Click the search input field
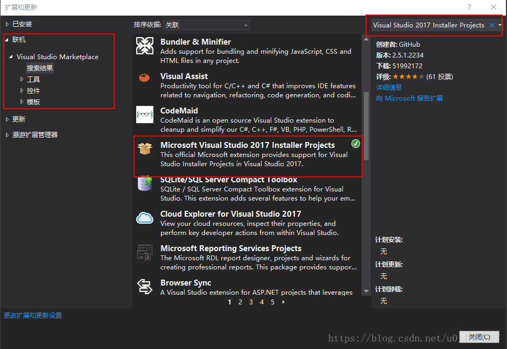 tap(429, 25)
